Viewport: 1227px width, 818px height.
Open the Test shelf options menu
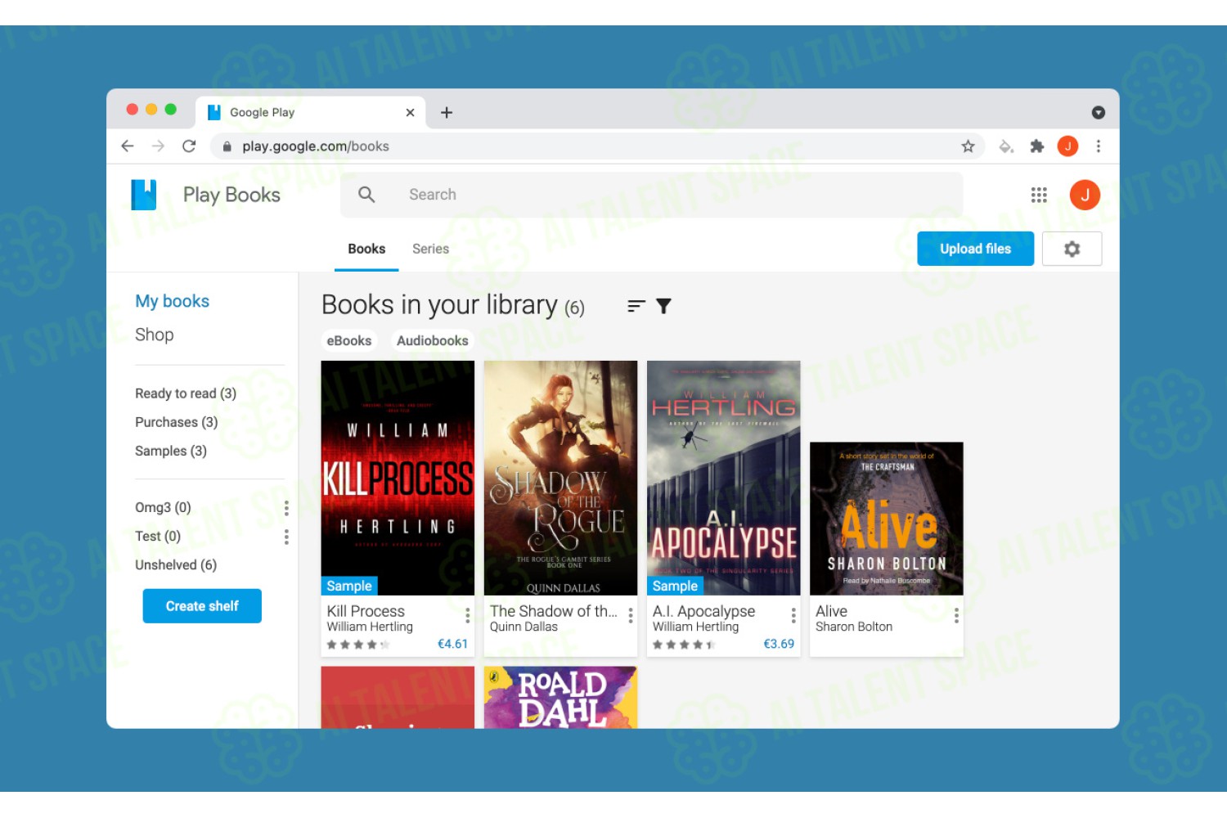(286, 537)
